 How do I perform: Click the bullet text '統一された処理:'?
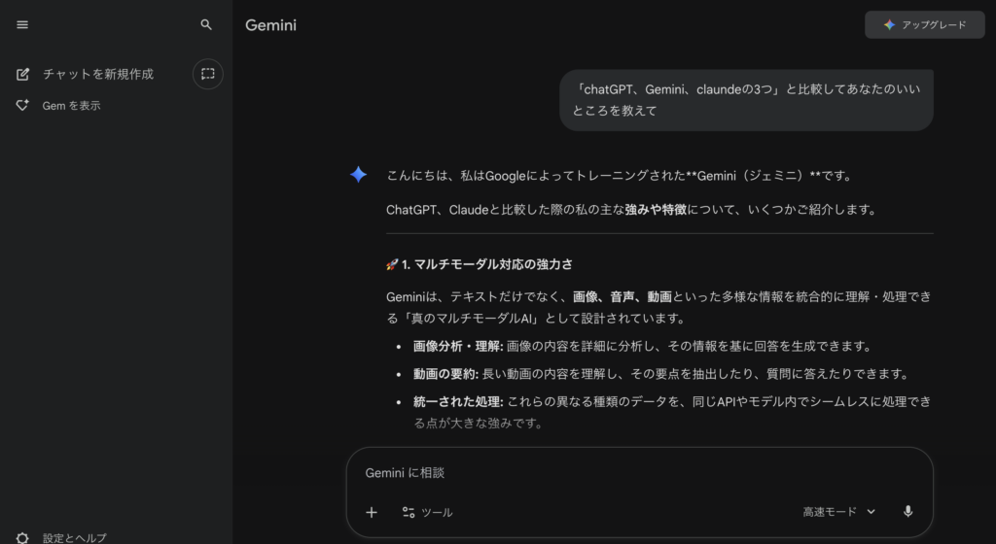458,401
